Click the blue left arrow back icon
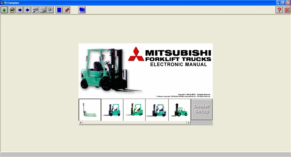 (20, 10)
